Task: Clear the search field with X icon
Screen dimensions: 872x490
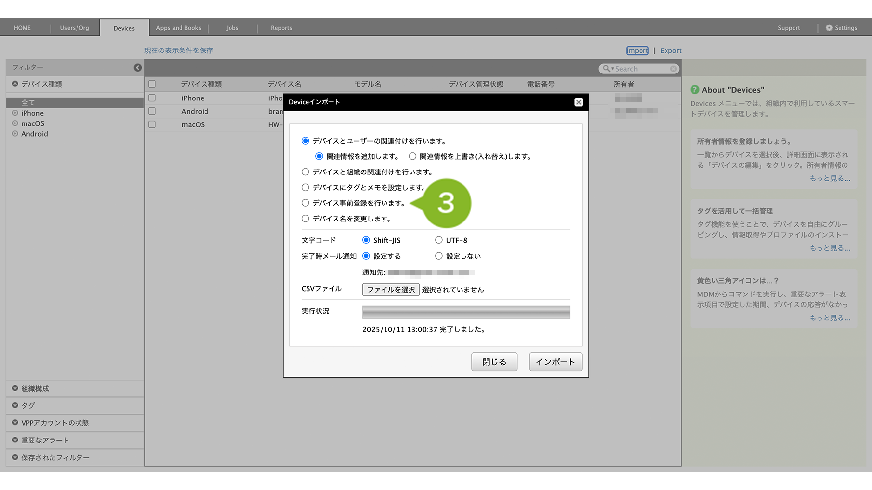Action: pos(674,69)
